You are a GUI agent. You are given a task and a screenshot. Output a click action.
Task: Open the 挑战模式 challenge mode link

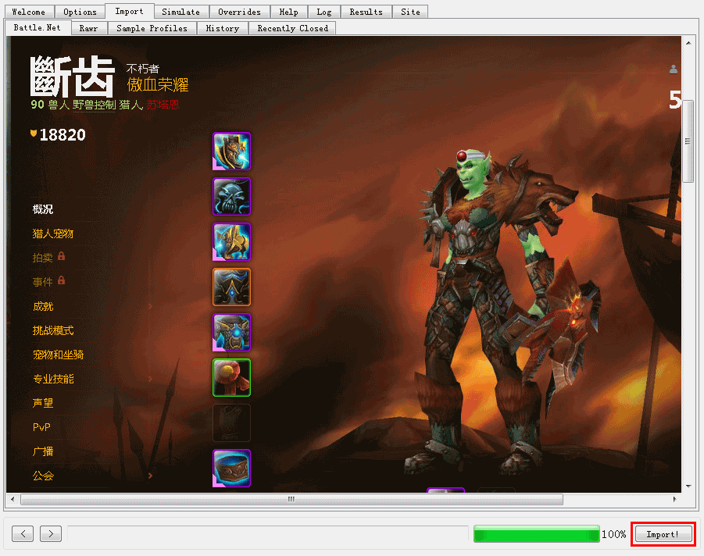(x=53, y=330)
